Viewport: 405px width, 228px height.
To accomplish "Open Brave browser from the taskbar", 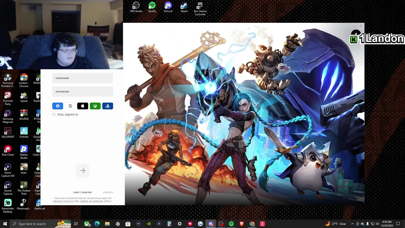I will 242,224.
